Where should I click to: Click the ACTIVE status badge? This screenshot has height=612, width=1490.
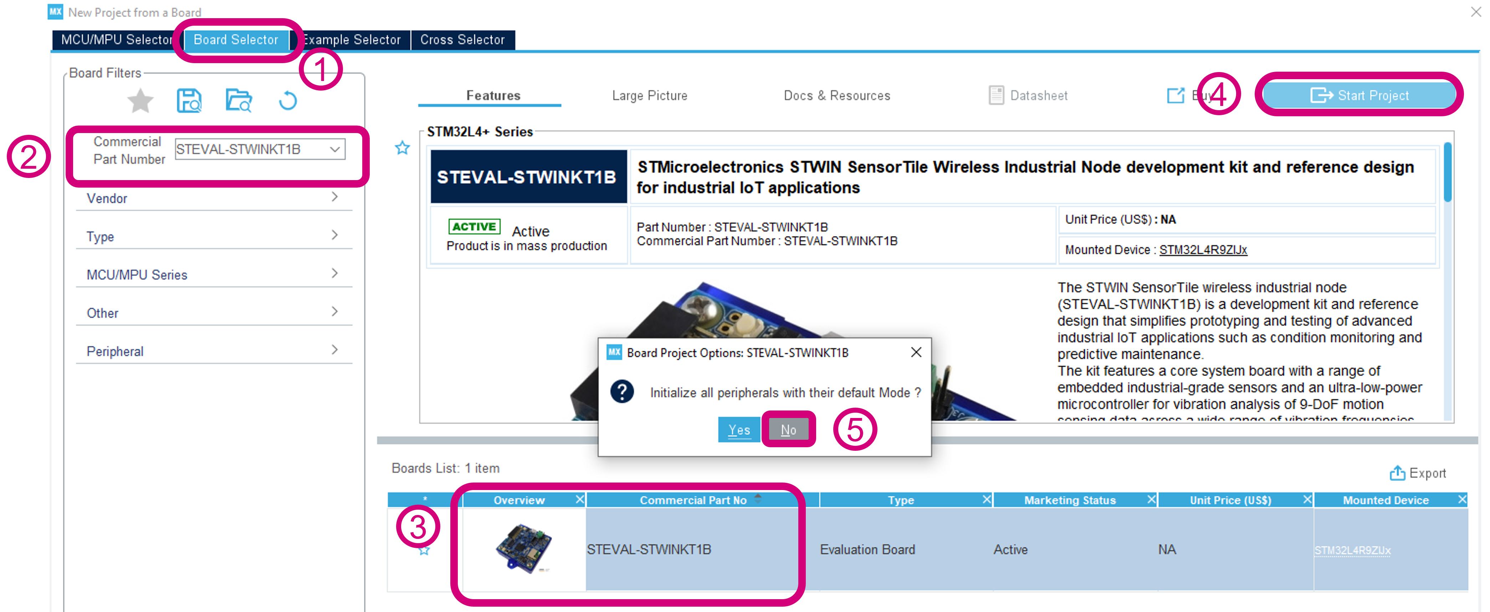[x=474, y=226]
